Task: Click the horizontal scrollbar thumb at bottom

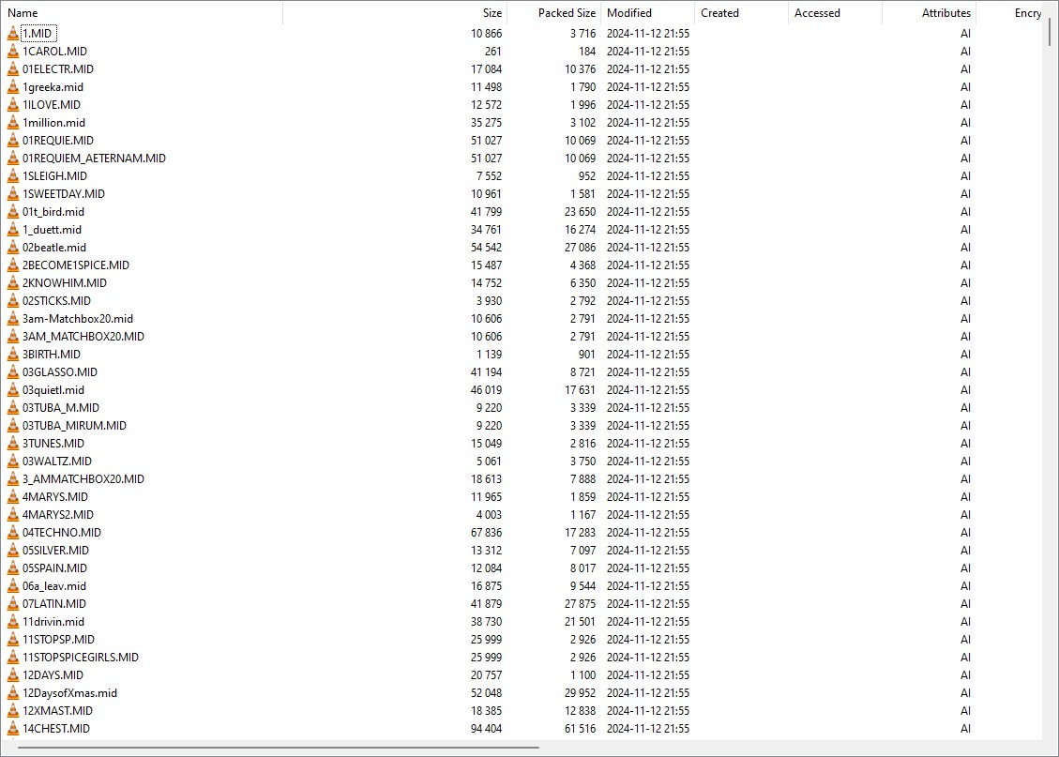Action: [279, 747]
